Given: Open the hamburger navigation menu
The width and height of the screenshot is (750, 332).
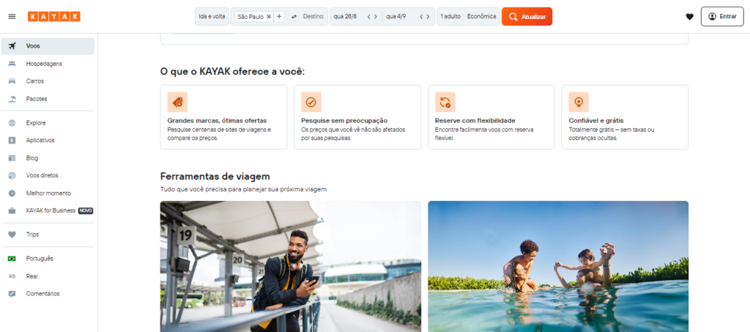Looking at the screenshot, I should pos(12,16).
